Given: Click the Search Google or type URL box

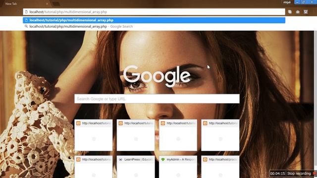Looking at the screenshot, I should 157,99.
